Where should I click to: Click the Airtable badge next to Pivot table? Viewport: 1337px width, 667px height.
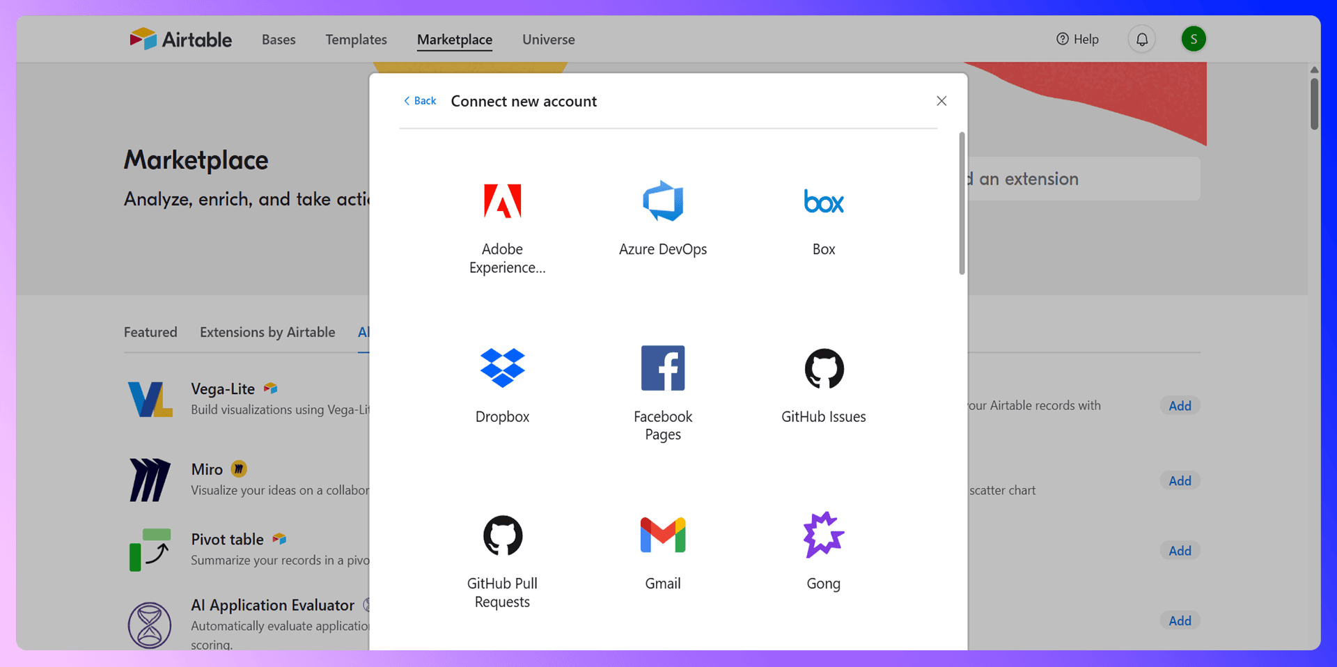[279, 538]
